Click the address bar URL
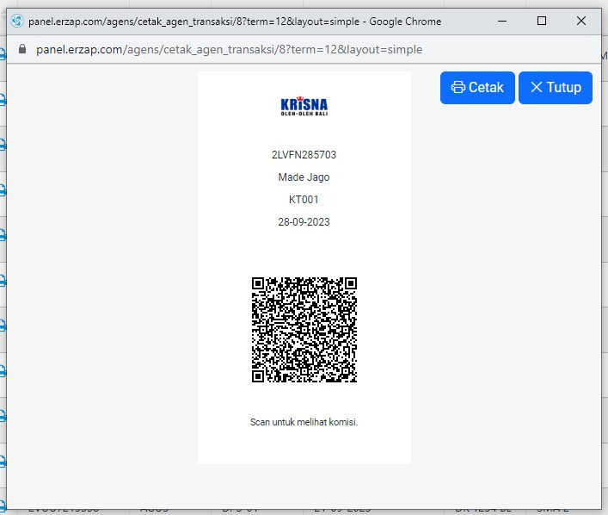Viewport: 608px width, 515px height. (x=229, y=50)
